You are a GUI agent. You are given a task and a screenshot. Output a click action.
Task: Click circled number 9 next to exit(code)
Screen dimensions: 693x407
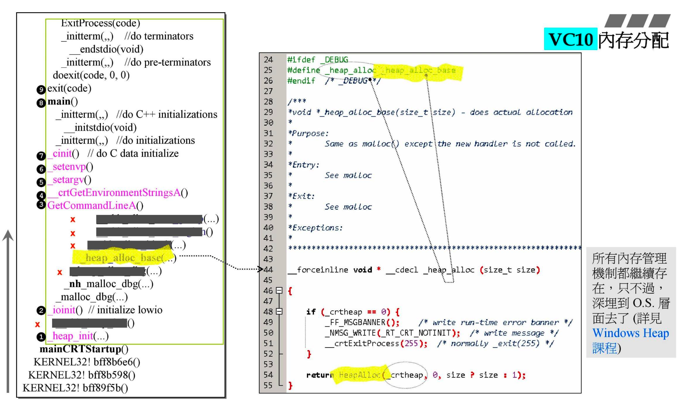[41, 90]
